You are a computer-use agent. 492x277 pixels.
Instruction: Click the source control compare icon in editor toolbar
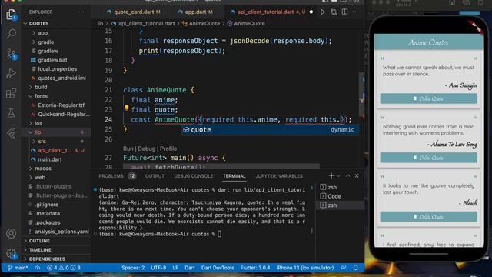pos(334,12)
